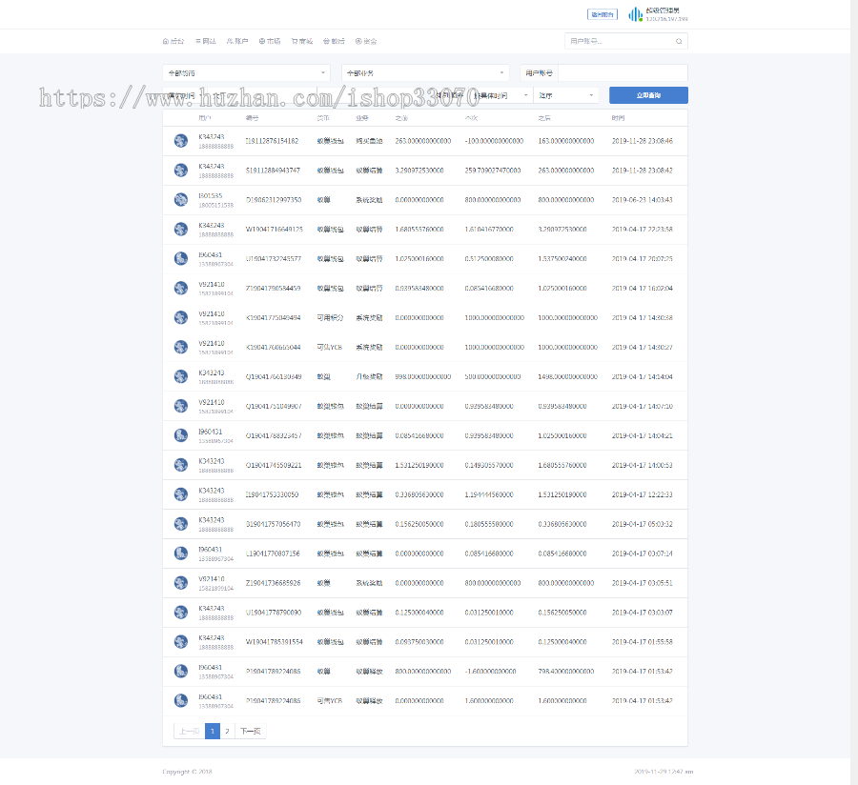Screen dimensions: 858x785
Task: Click the avatar of user I801535
Action: coord(181,200)
